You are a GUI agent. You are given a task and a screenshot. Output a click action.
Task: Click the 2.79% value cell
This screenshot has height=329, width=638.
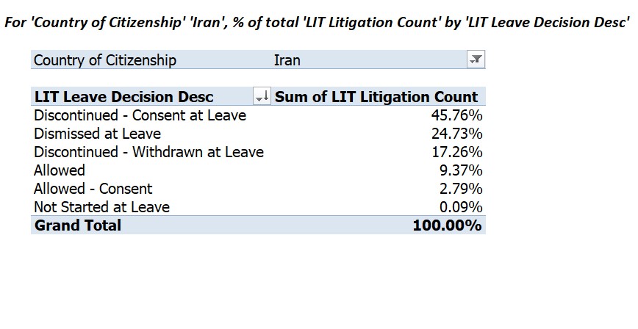coord(461,188)
